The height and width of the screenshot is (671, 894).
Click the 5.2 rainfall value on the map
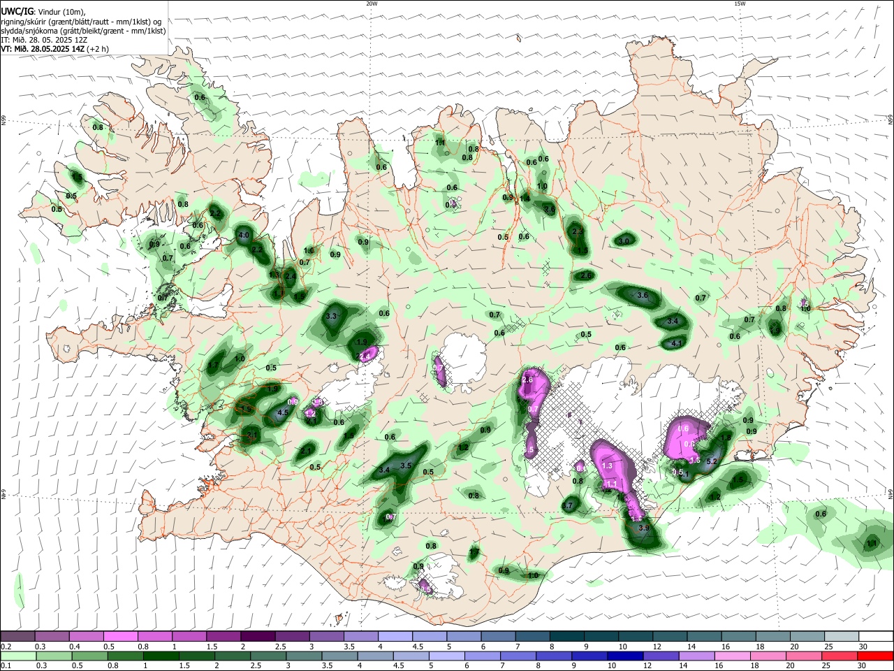pyautogui.click(x=712, y=461)
